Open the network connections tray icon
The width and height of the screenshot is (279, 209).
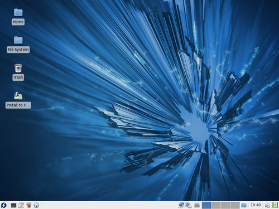[x=181, y=205]
